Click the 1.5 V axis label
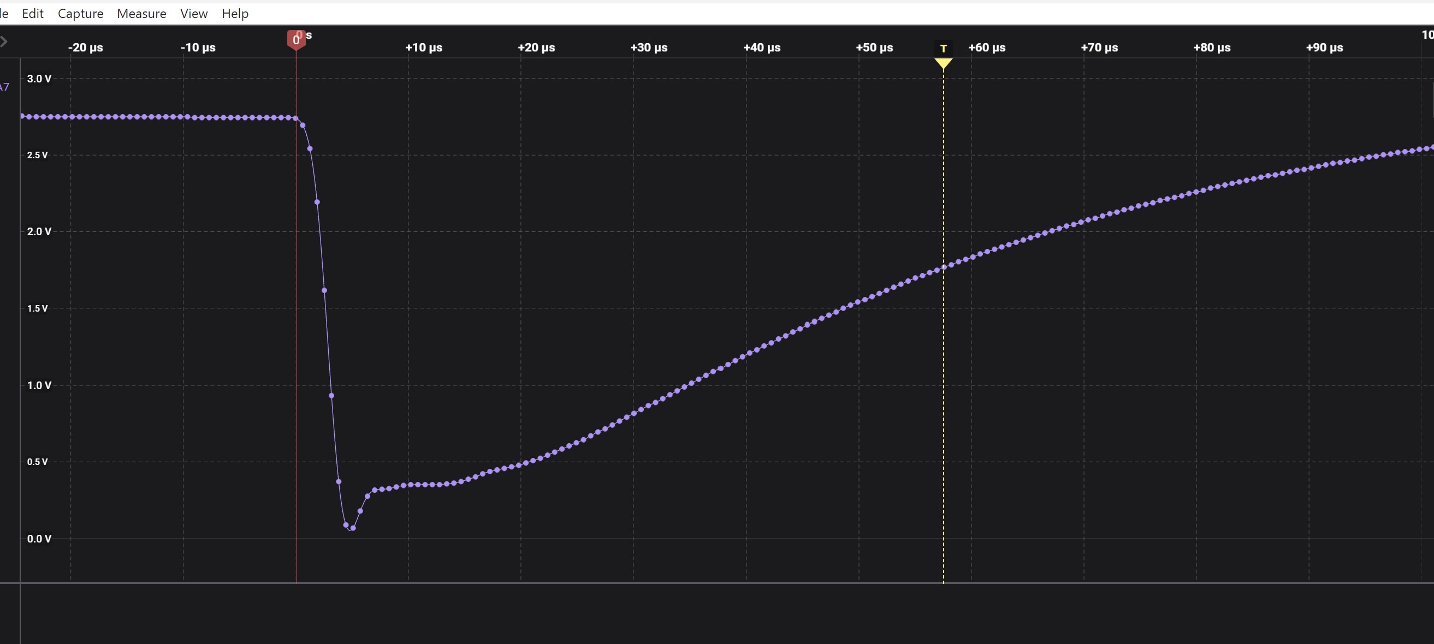This screenshot has height=644, width=1434. point(37,309)
